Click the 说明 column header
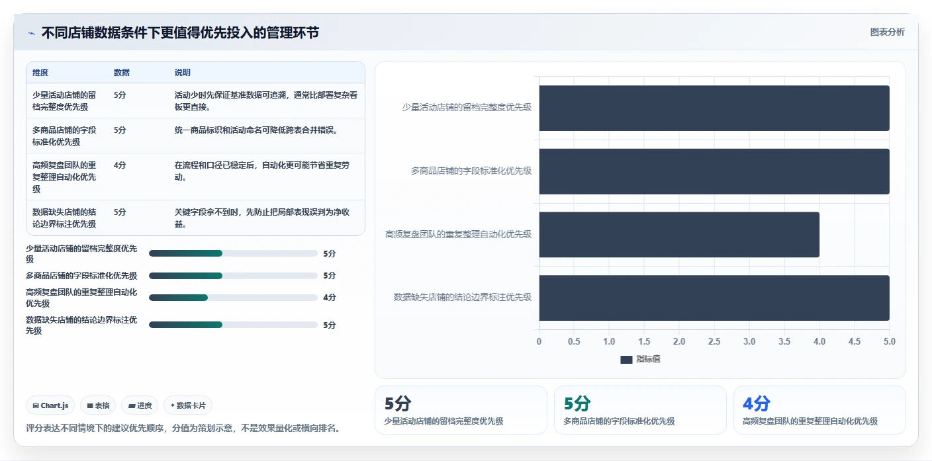The height and width of the screenshot is (461, 932). click(x=183, y=73)
